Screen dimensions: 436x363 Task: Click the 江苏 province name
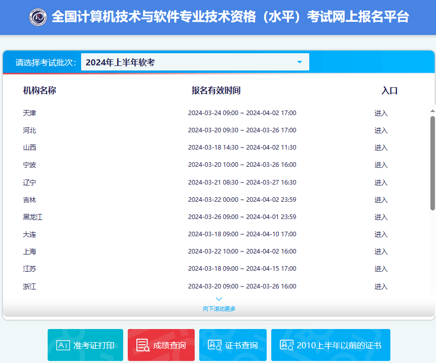point(29,269)
